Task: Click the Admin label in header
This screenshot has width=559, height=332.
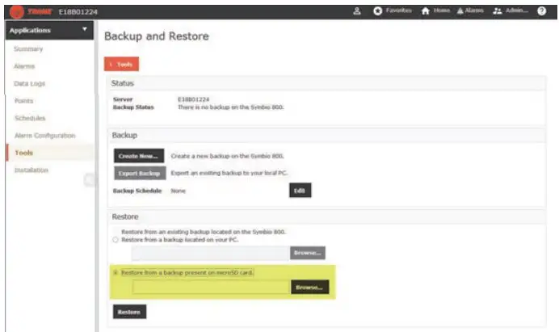Action: coord(517,11)
